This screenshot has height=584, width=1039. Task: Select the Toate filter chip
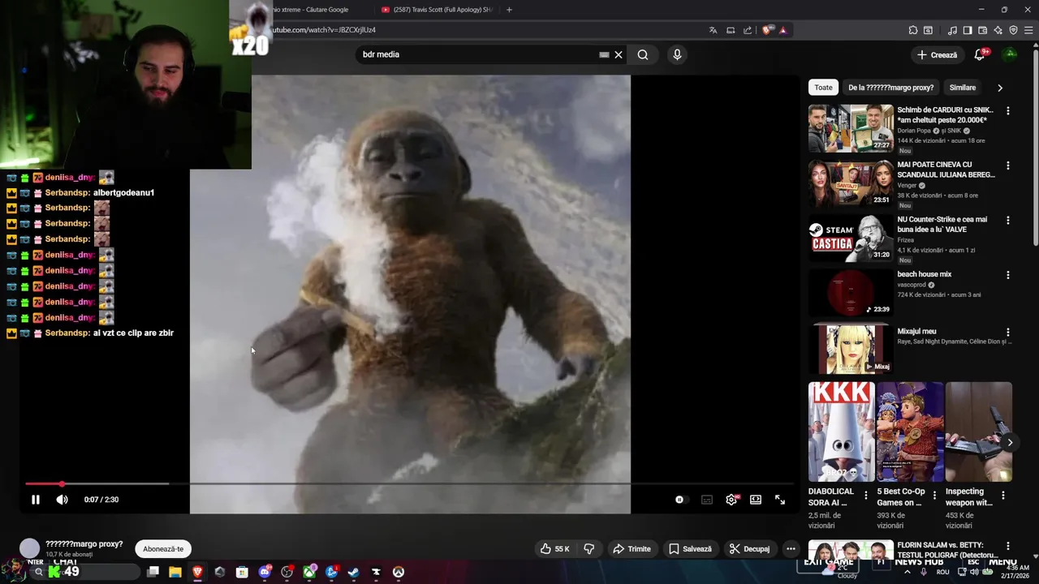coord(823,88)
